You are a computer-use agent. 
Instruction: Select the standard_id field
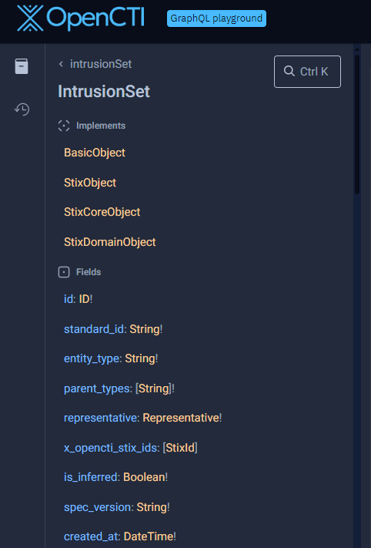click(x=94, y=329)
